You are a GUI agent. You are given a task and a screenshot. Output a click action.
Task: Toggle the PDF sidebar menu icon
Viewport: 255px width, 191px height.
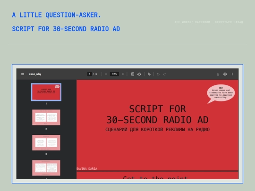[x=23, y=74]
